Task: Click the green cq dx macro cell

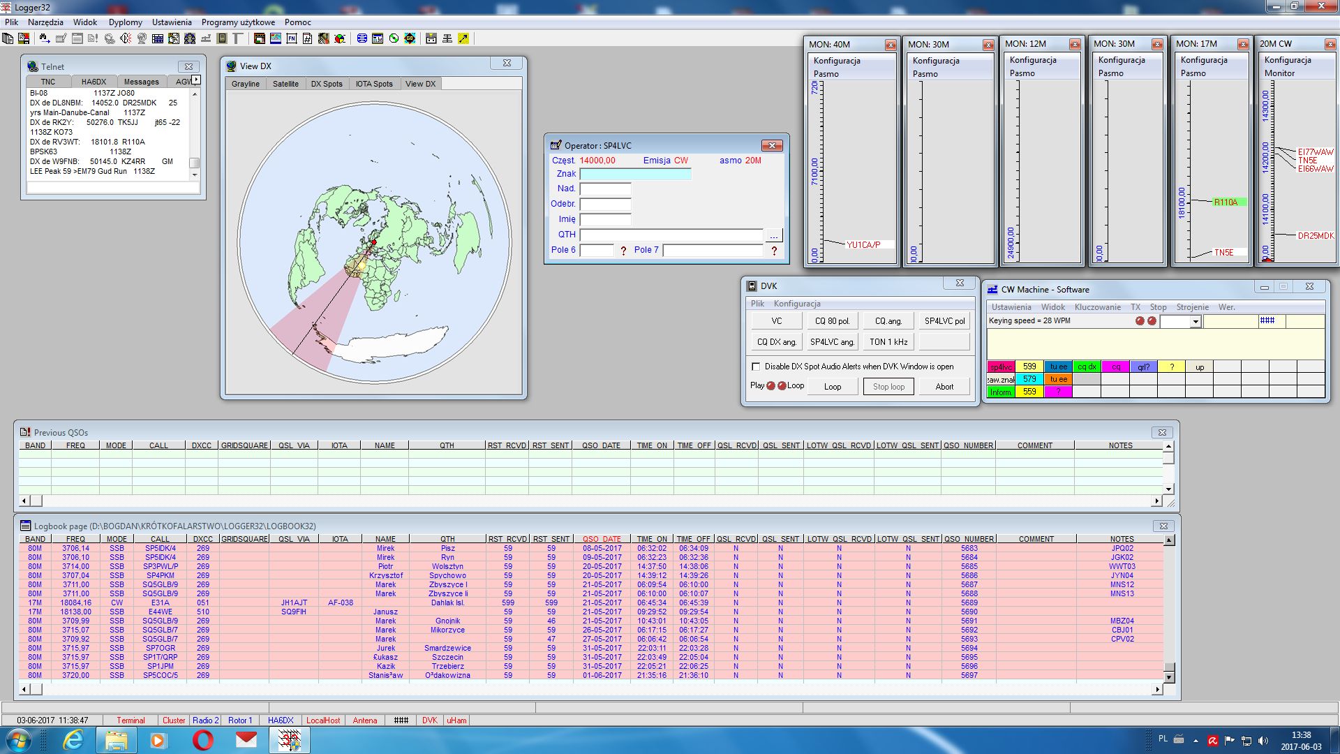Action: pos(1086,367)
